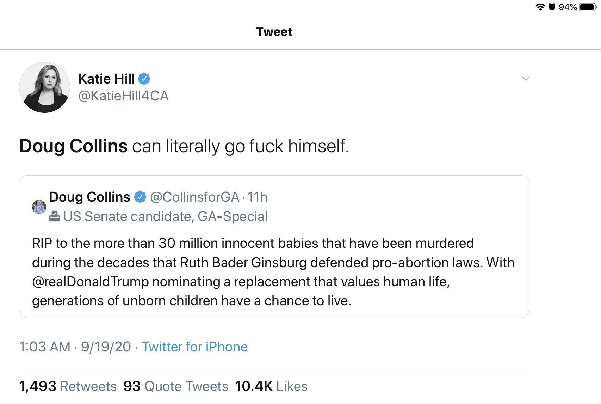This screenshot has width=601, height=404.
Task: Click the @realDonaldTrump mention
Action: [91, 282]
